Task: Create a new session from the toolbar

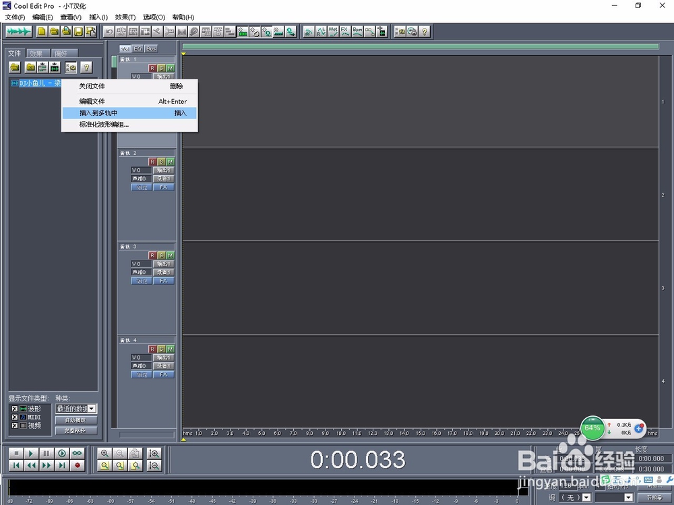Action: coord(42,32)
